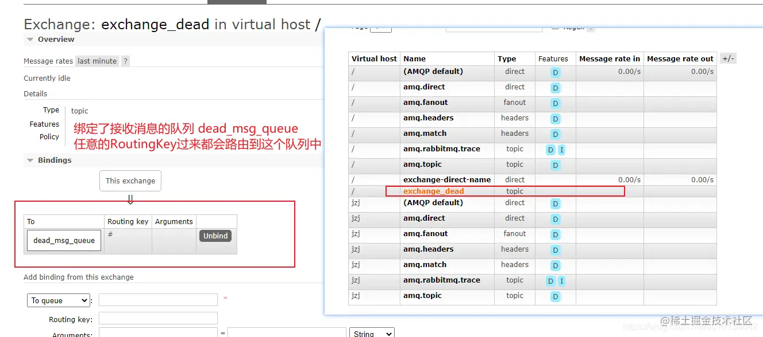Click the D badge for amq.match in jzj vhost

(556, 266)
